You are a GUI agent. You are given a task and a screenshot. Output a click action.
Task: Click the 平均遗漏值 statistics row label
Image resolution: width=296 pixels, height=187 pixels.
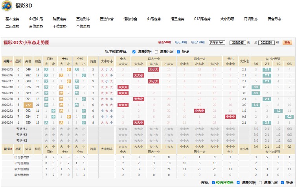point(22,163)
